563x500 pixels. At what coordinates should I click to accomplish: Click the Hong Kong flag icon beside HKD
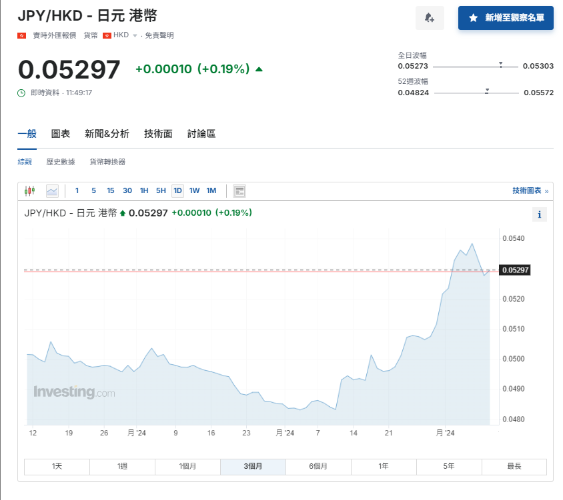tap(107, 36)
